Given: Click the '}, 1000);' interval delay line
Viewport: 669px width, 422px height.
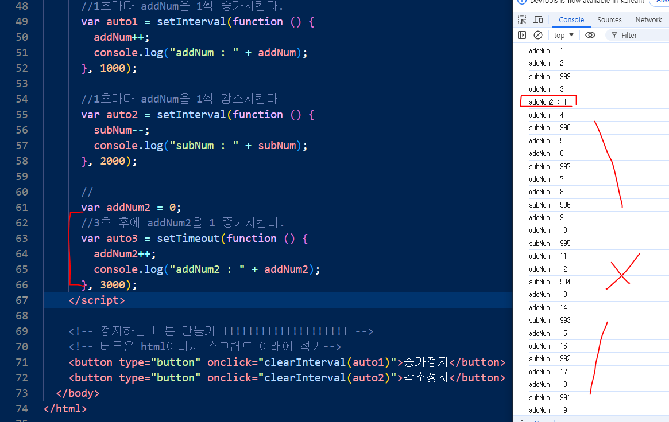Looking at the screenshot, I should coord(109,68).
